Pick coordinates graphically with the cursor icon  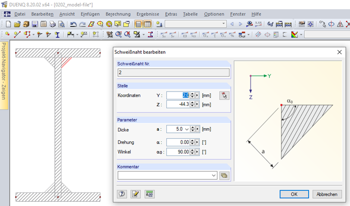224,96
